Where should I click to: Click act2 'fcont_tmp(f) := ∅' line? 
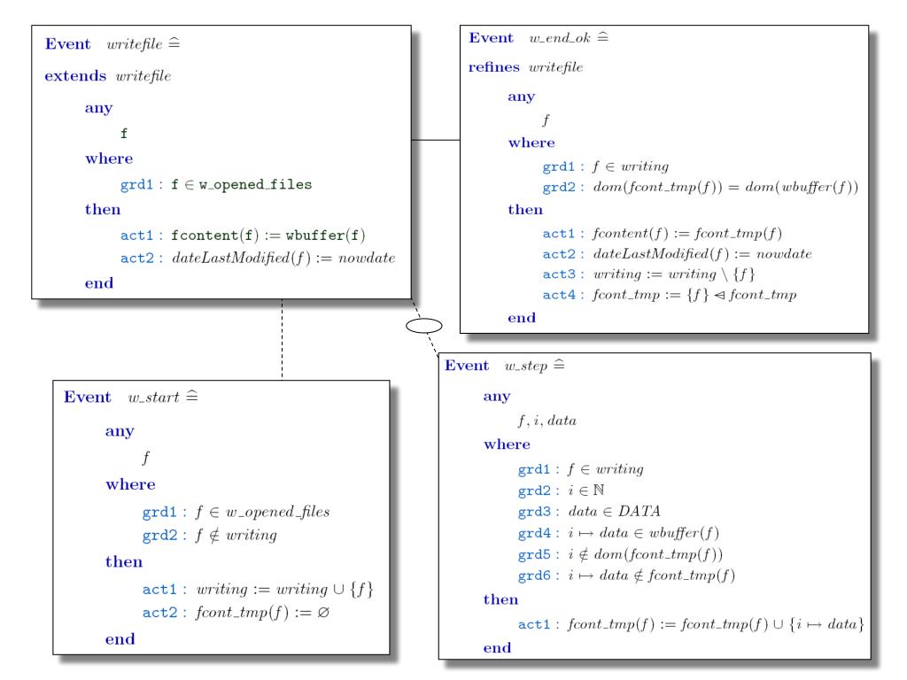[x=236, y=613]
